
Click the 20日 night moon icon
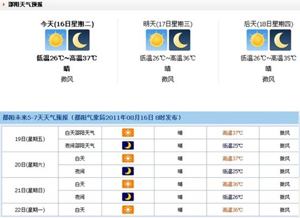click(x=128, y=171)
